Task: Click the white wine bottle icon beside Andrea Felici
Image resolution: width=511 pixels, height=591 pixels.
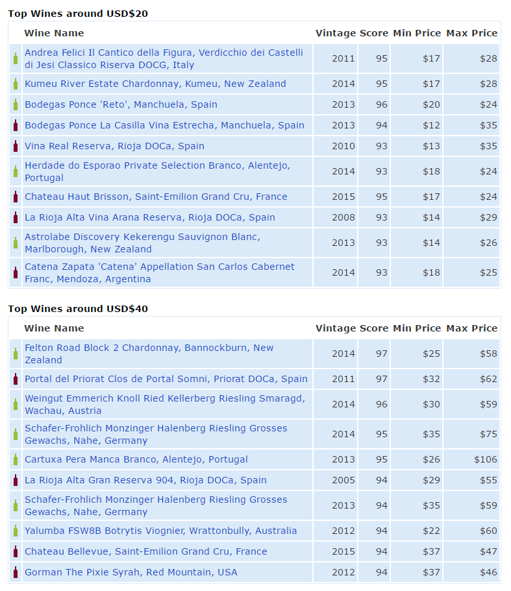Action: coord(16,58)
